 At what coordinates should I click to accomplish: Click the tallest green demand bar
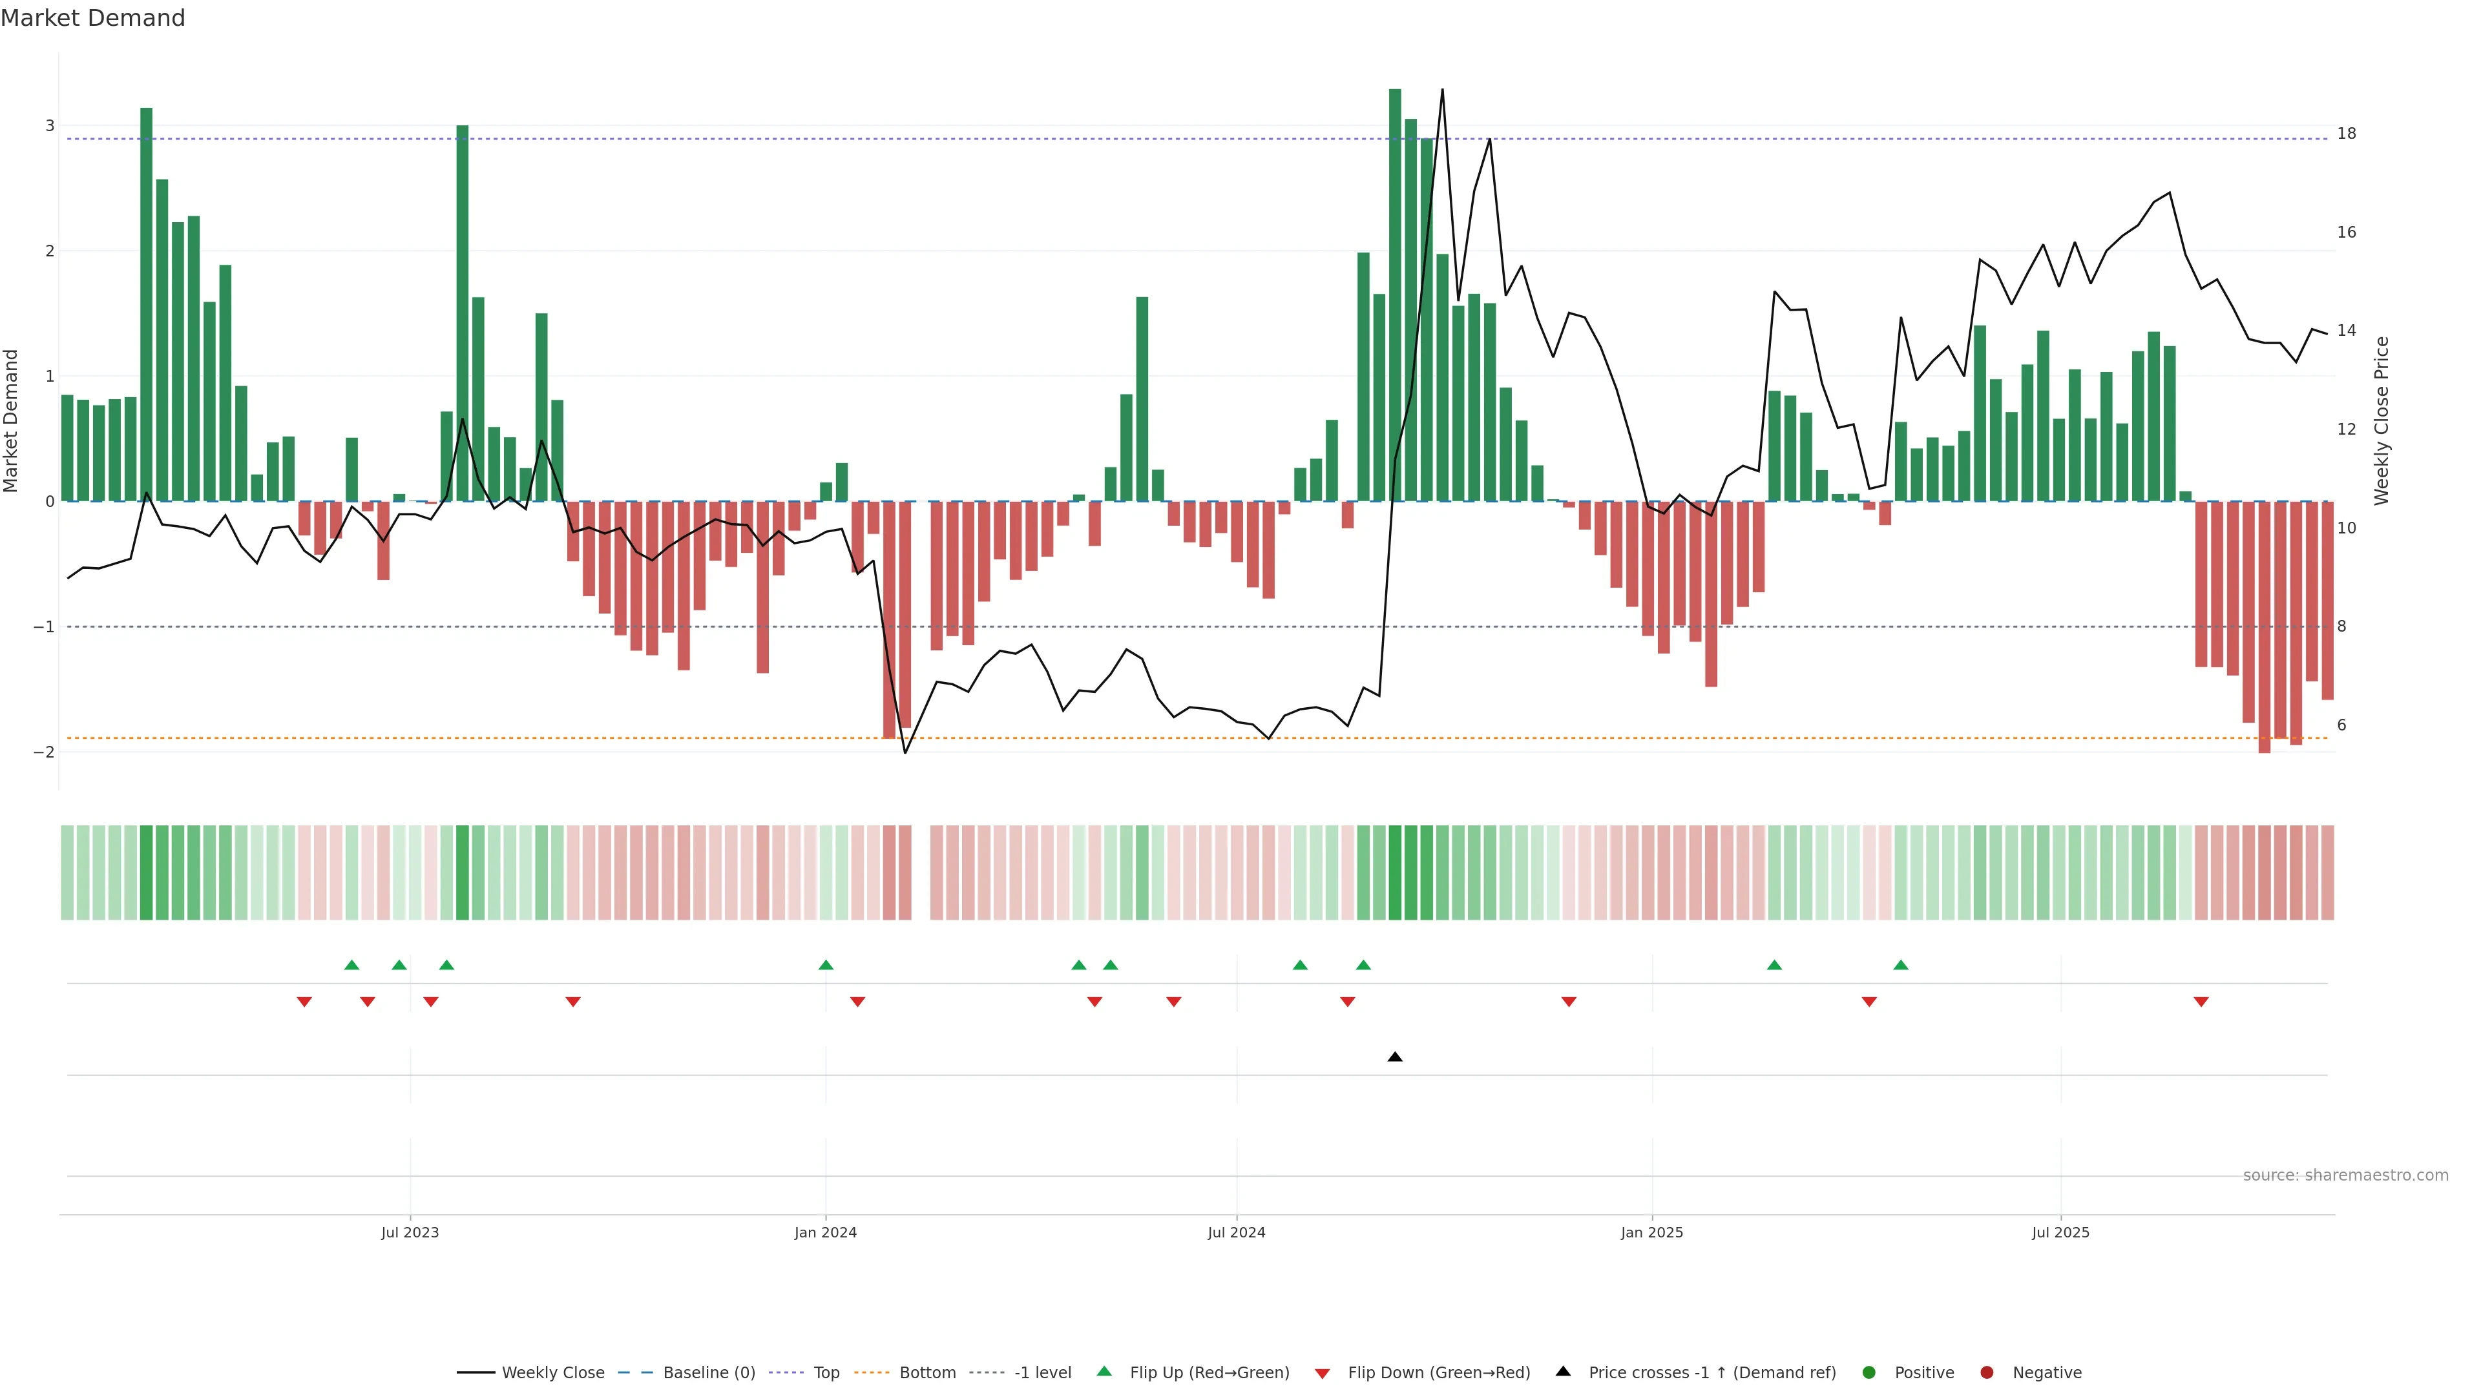coord(1395,289)
